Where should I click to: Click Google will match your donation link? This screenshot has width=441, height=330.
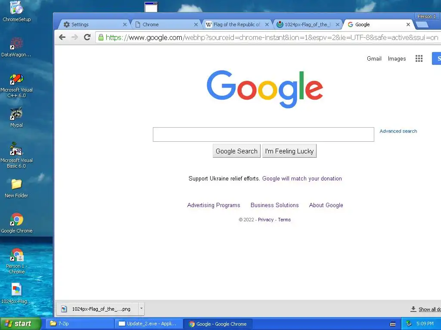302,178
